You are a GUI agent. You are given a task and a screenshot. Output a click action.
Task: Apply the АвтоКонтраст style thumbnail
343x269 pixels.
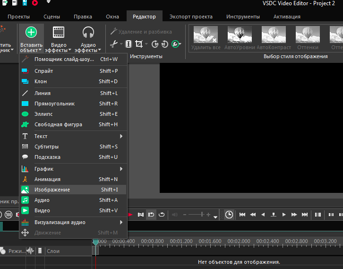click(x=274, y=38)
